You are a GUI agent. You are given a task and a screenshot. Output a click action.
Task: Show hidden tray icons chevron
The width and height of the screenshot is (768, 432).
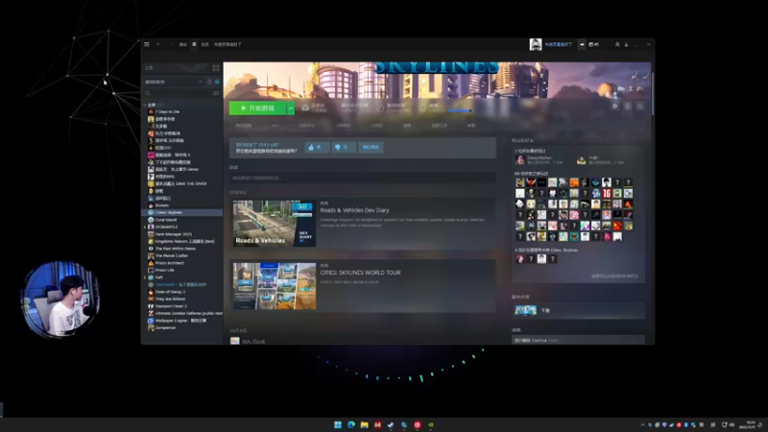click(642, 424)
